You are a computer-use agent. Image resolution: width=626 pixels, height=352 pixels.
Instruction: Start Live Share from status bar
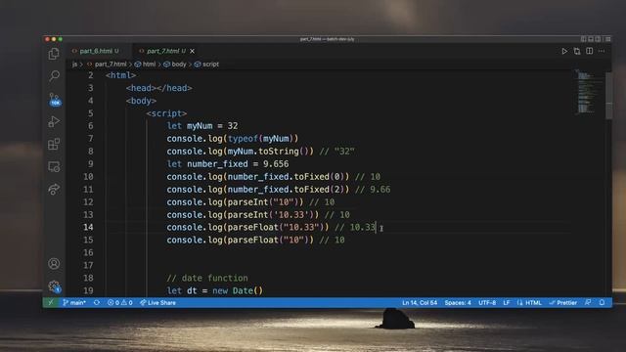click(157, 302)
